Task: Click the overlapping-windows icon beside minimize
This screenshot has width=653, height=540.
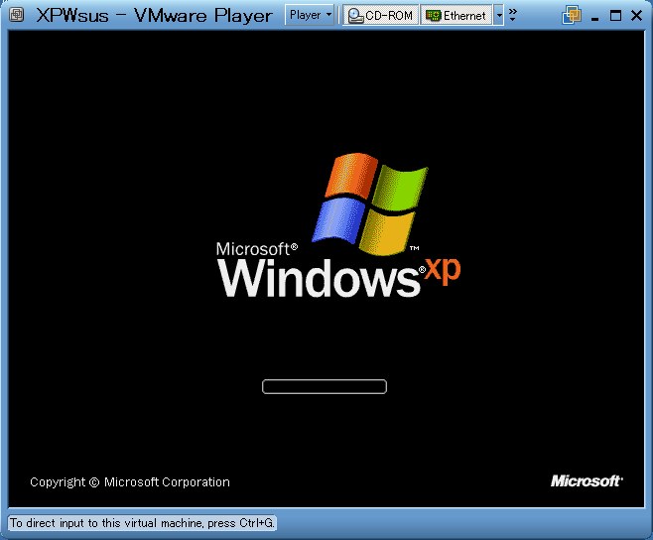Action: [x=571, y=15]
